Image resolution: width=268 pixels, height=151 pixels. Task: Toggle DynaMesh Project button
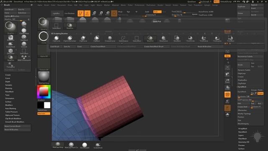pos(260,93)
